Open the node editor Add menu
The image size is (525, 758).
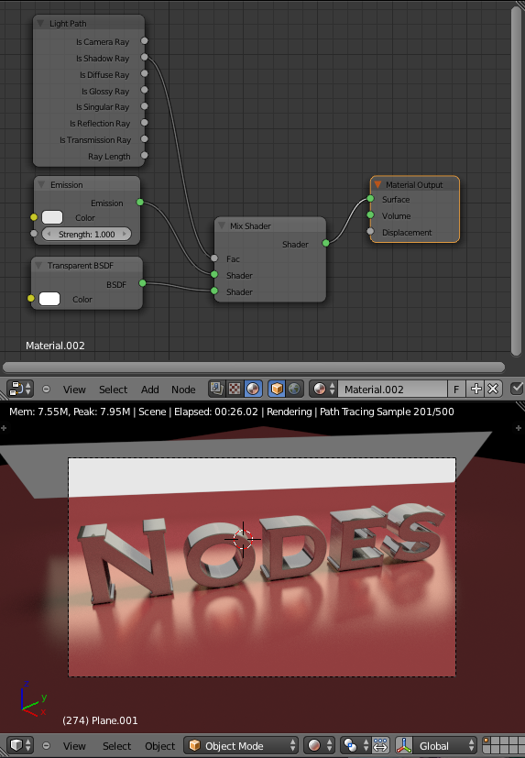pos(150,390)
